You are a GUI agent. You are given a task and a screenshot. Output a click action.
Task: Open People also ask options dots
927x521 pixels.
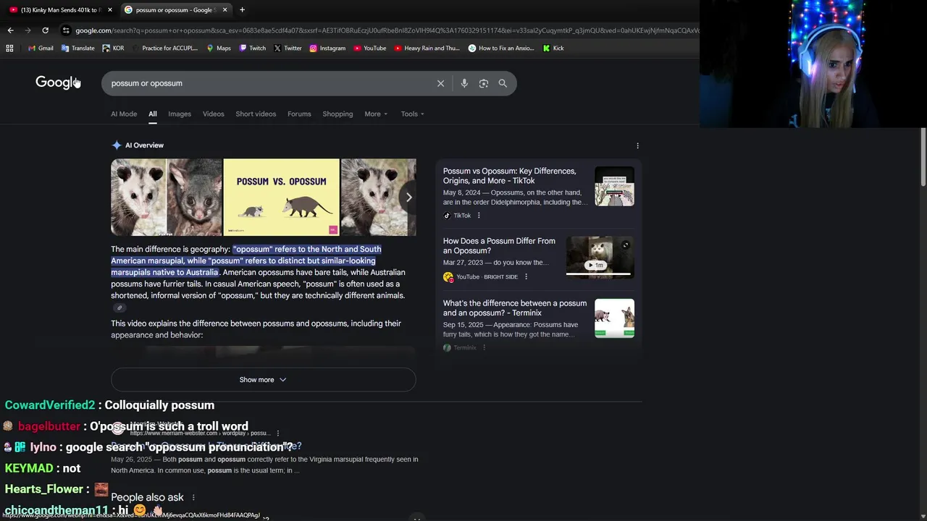(x=193, y=497)
